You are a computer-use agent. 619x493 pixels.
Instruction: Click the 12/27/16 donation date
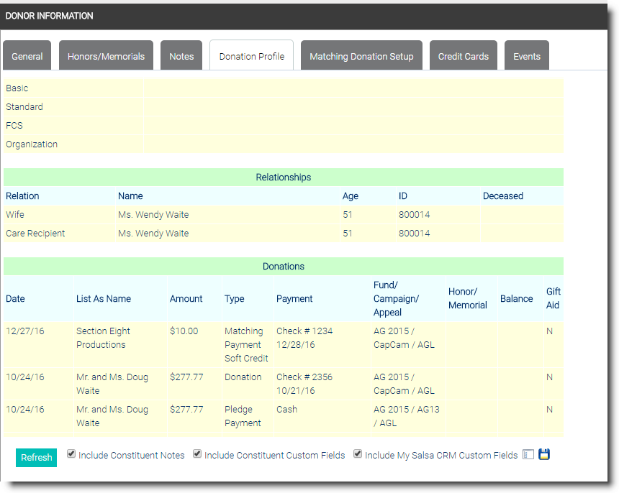tap(25, 331)
